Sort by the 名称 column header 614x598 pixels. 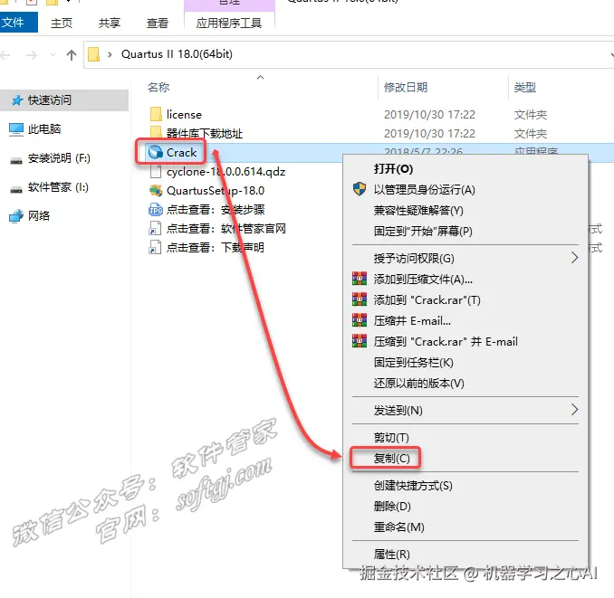(158, 87)
